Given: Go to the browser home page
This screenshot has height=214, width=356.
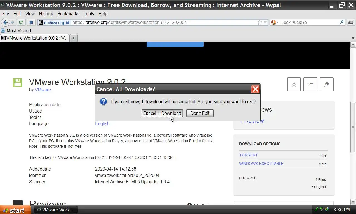Looking at the screenshot, I should [31, 22].
